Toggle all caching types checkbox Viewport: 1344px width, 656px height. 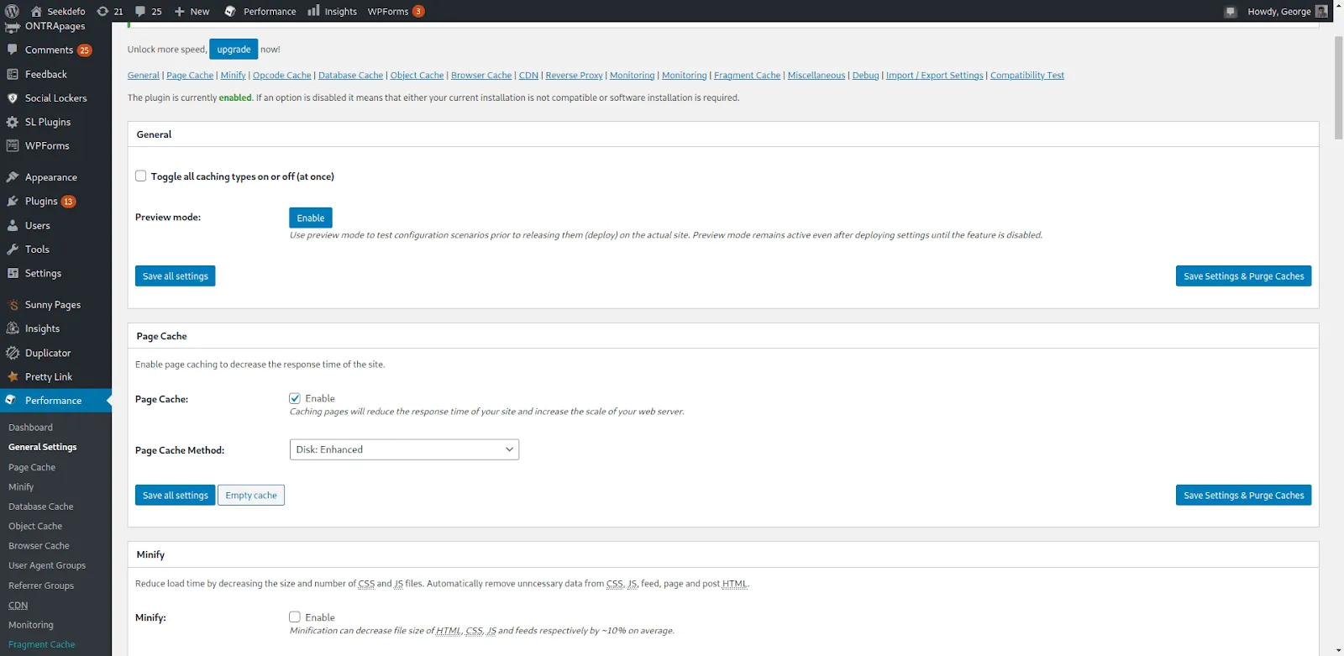pyautogui.click(x=140, y=176)
